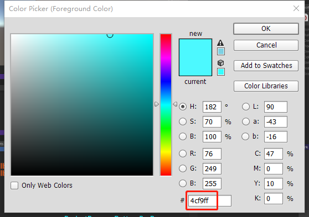Select the B brightness radio button
The height and width of the screenshot is (217, 309).
click(x=183, y=136)
